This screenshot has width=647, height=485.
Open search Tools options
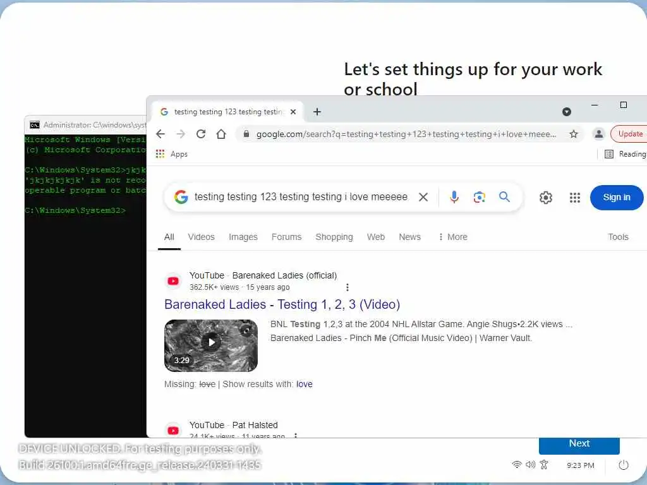pyautogui.click(x=618, y=237)
